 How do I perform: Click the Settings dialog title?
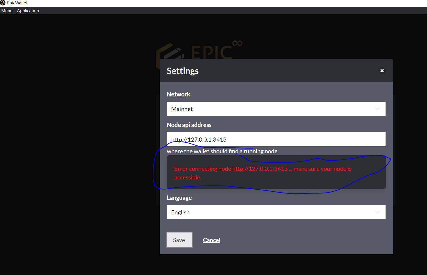click(x=183, y=71)
